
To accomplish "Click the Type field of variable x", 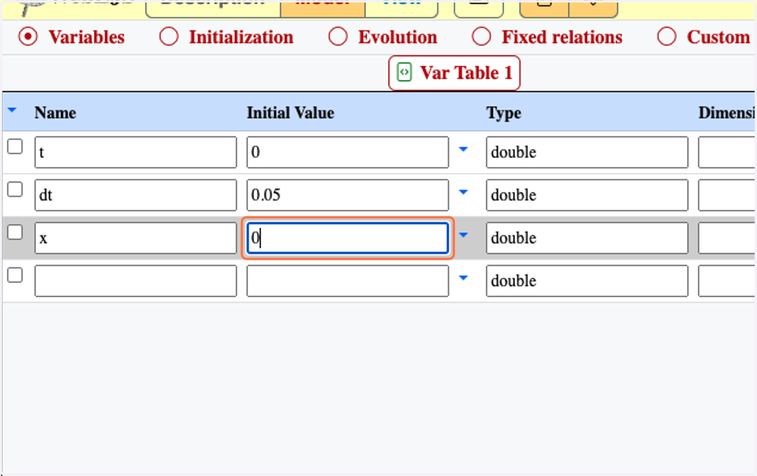I will 587,238.
